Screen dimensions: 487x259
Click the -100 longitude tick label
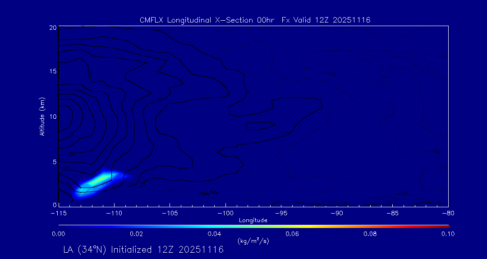click(x=225, y=214)
